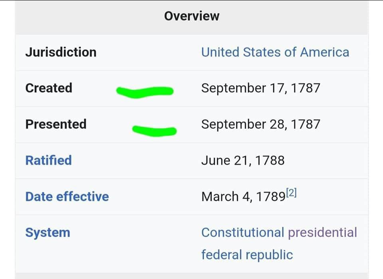Open the federal republic link

(247, 255)
